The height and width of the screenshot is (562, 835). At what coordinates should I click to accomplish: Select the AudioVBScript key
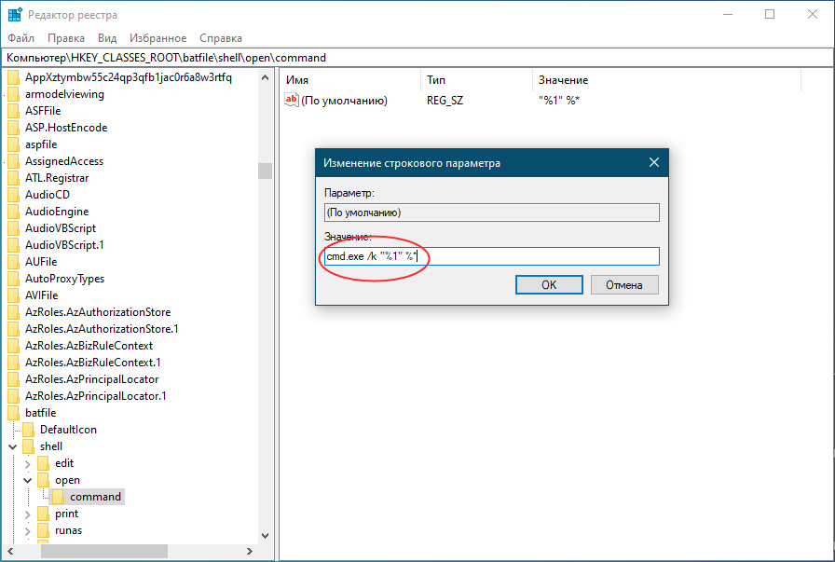(x=61, y=228)
